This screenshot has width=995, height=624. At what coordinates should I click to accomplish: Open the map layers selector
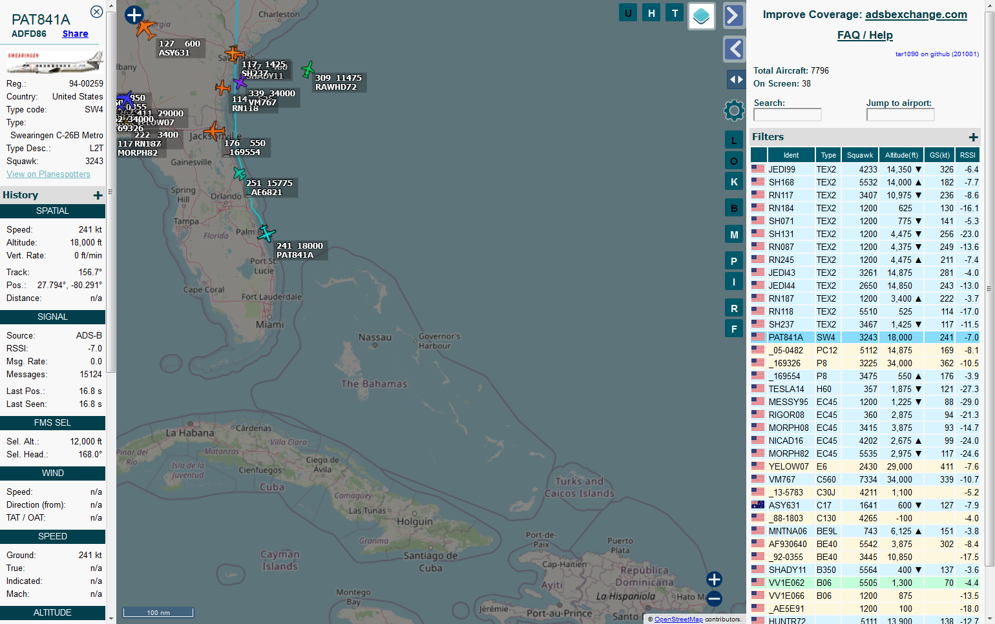tap(701, 16)
